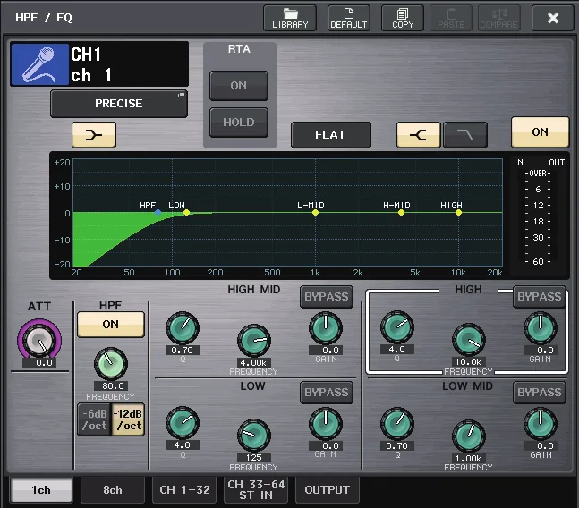Select the HIGH MID Q knob
This screenshot has height=508, width=579.
click(x=183, y=328)
